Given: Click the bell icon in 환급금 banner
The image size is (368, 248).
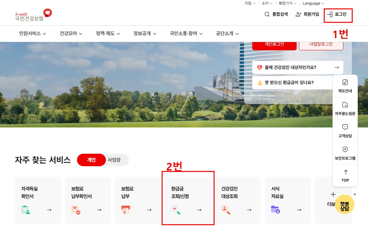Looking at the screenshot, I should pos(259,83).
